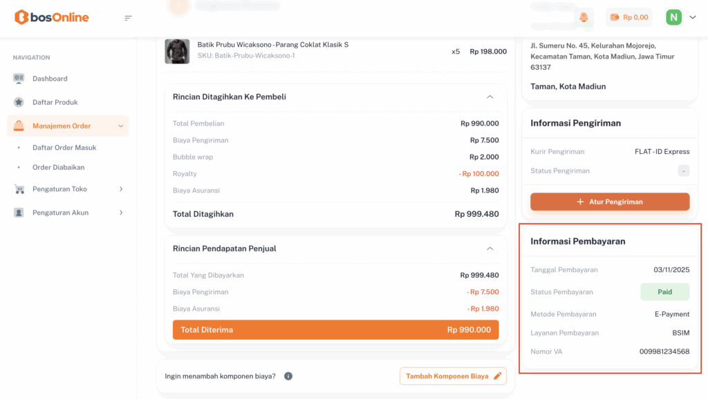Click the bosOnline logo
The width and height of the screenshot is (708, 399).
tap(51, 17)
